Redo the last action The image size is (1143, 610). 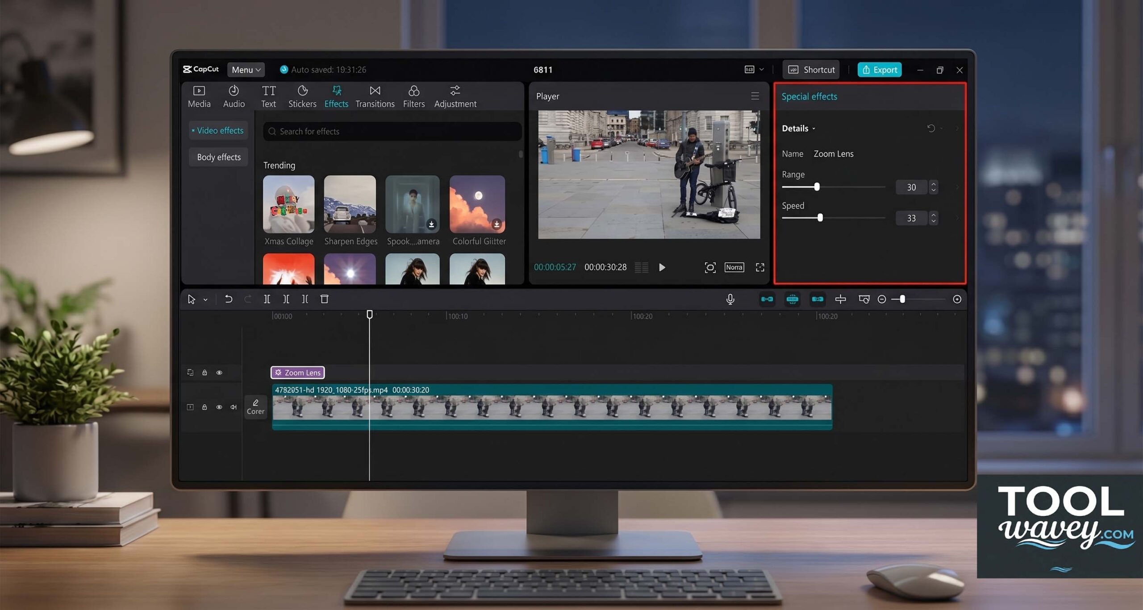pos(248,299)
